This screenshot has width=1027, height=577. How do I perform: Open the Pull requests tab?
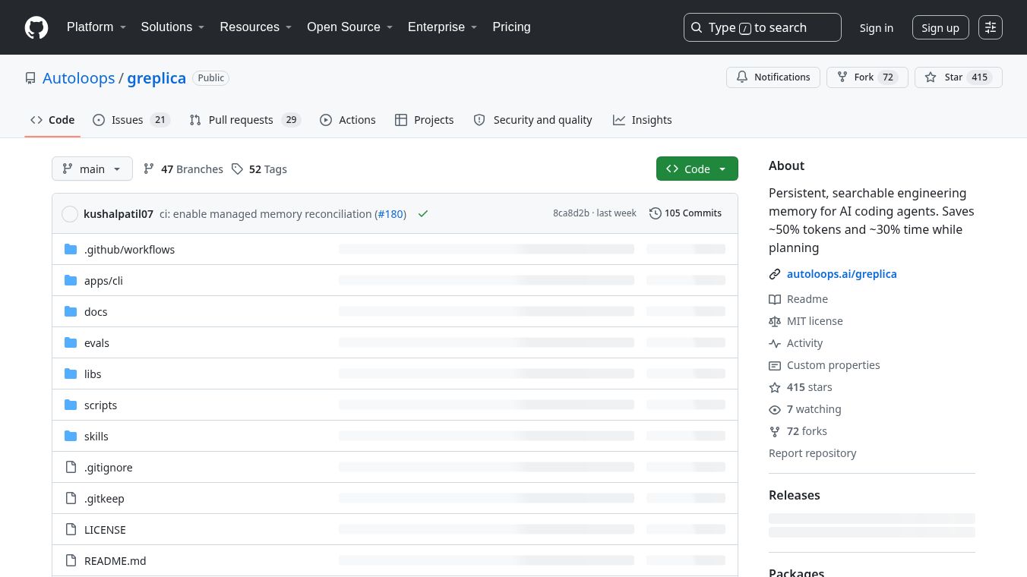tap(245, 120)
